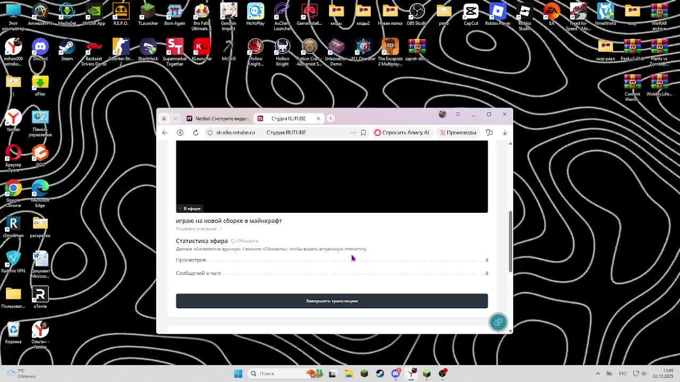Open the address bar three-dots menu
The height and width of the screenshot is (382, 680).
(353, 133)
